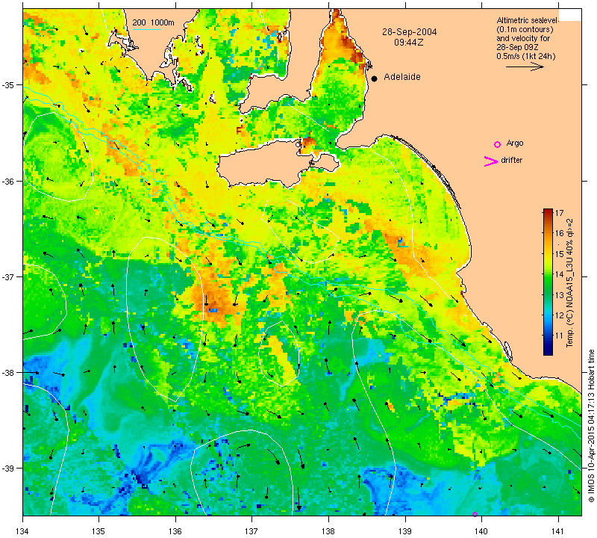Viewport: 597px width, 538px height.
Task: Click the magenta Argo legend circle
Action: pyautogui.click(x=497, y=144)
